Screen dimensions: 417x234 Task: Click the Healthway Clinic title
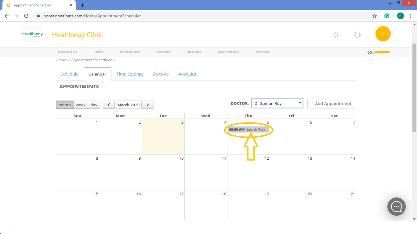tap(78, 35)
